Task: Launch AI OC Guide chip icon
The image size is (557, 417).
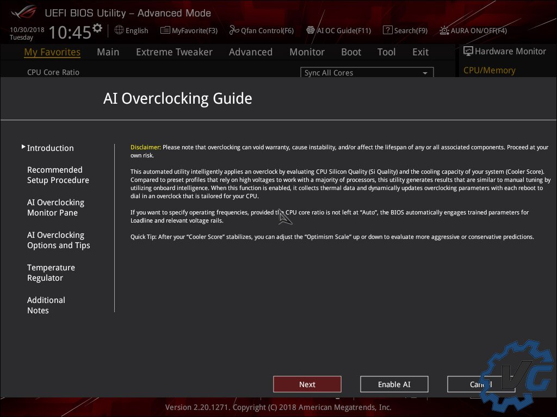Action: point(311,30)
